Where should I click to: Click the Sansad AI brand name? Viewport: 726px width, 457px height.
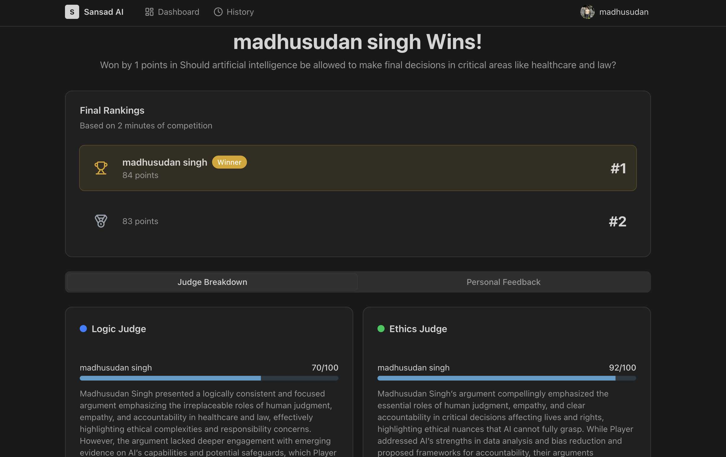coord(103,12)
